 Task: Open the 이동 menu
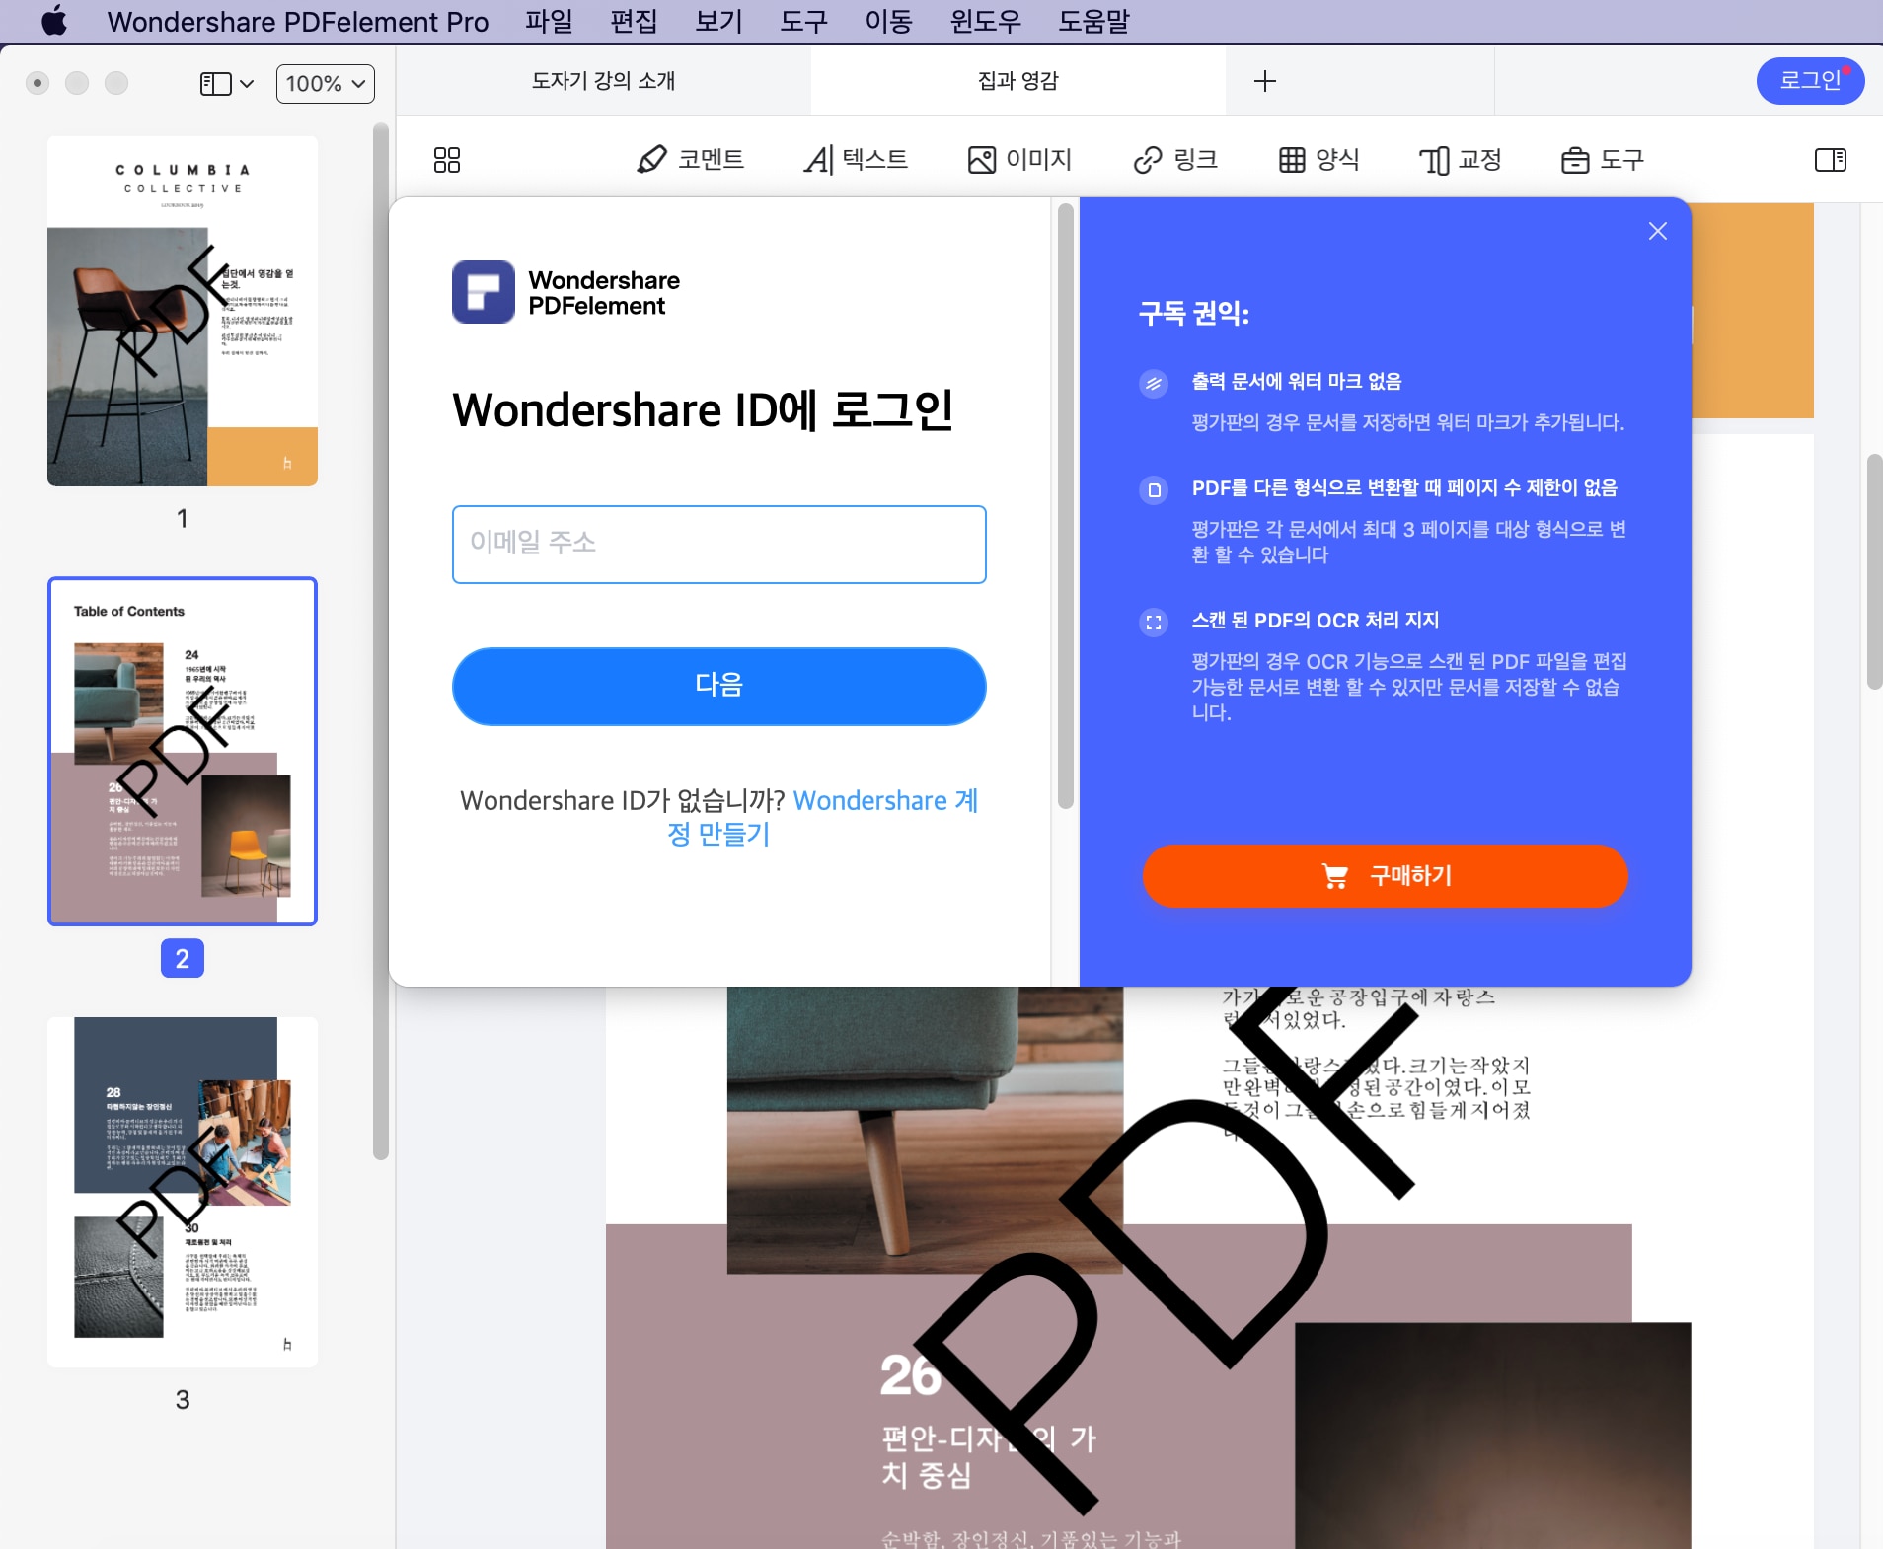tap(888, 21)
